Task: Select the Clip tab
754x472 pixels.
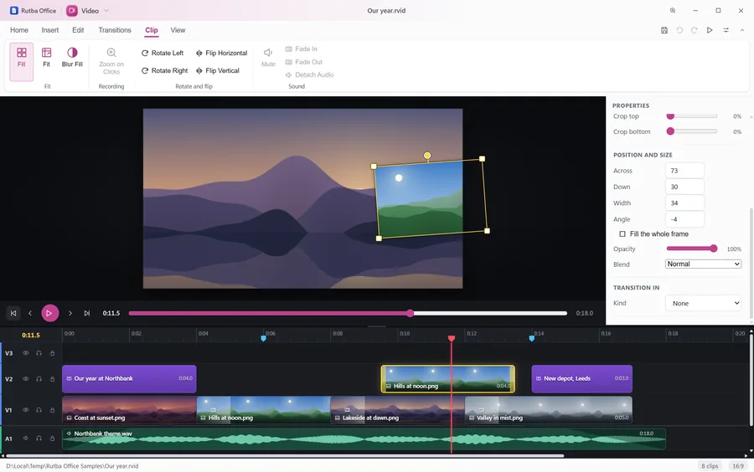Action: 152,30
